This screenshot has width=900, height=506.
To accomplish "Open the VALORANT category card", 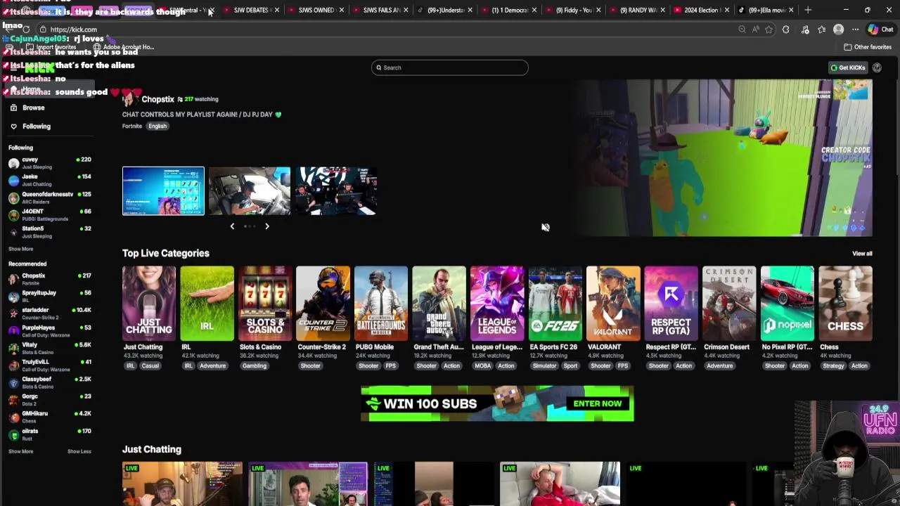I will click(x=613, y=304).
